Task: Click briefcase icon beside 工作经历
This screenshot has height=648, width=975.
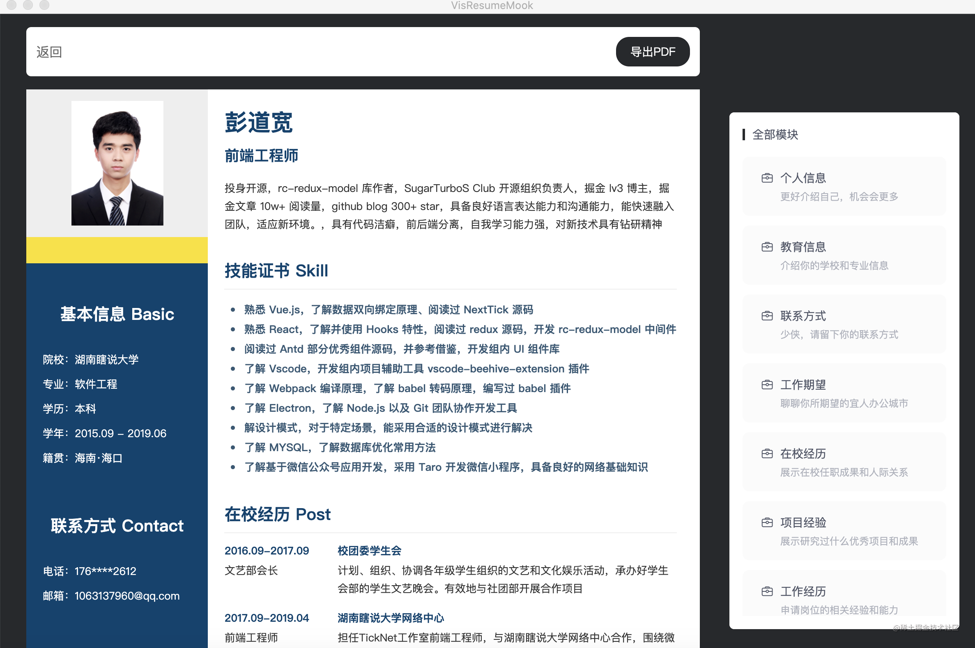Action: tap(767, 592)
